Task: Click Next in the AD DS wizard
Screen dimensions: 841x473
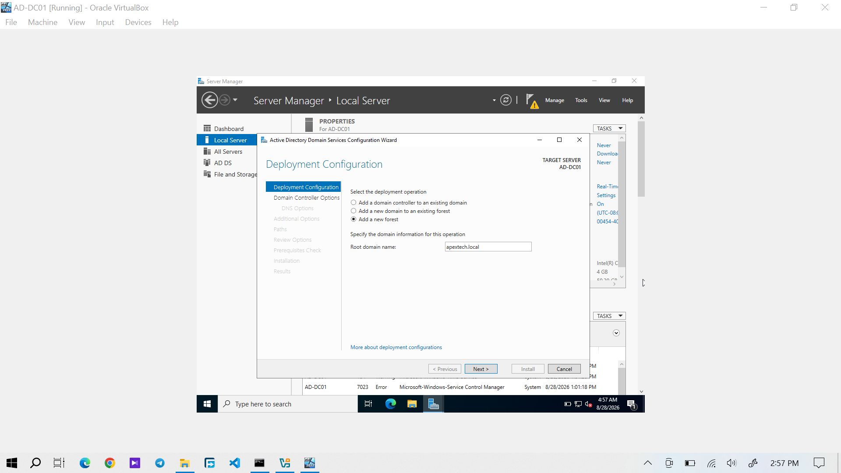Action: [x=481, y=369]
